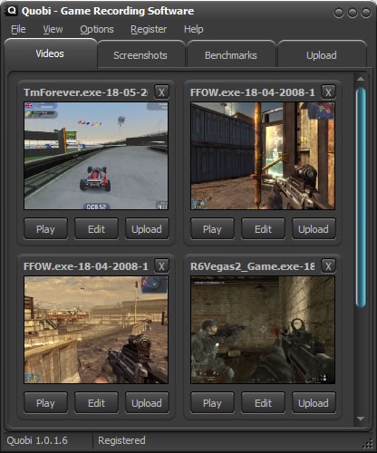Switch to the Screenshots tab
This screenshot has height=453, width=377.
[140, 55]
